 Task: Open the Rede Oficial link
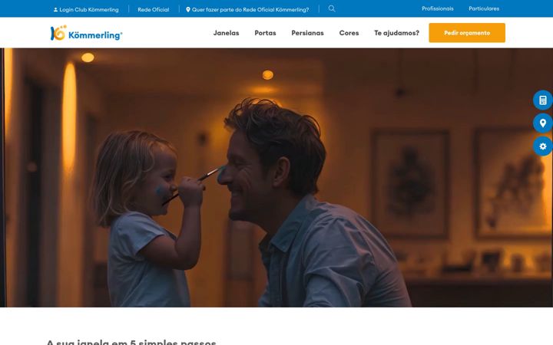pyautogui.click(x=154, y=9)
